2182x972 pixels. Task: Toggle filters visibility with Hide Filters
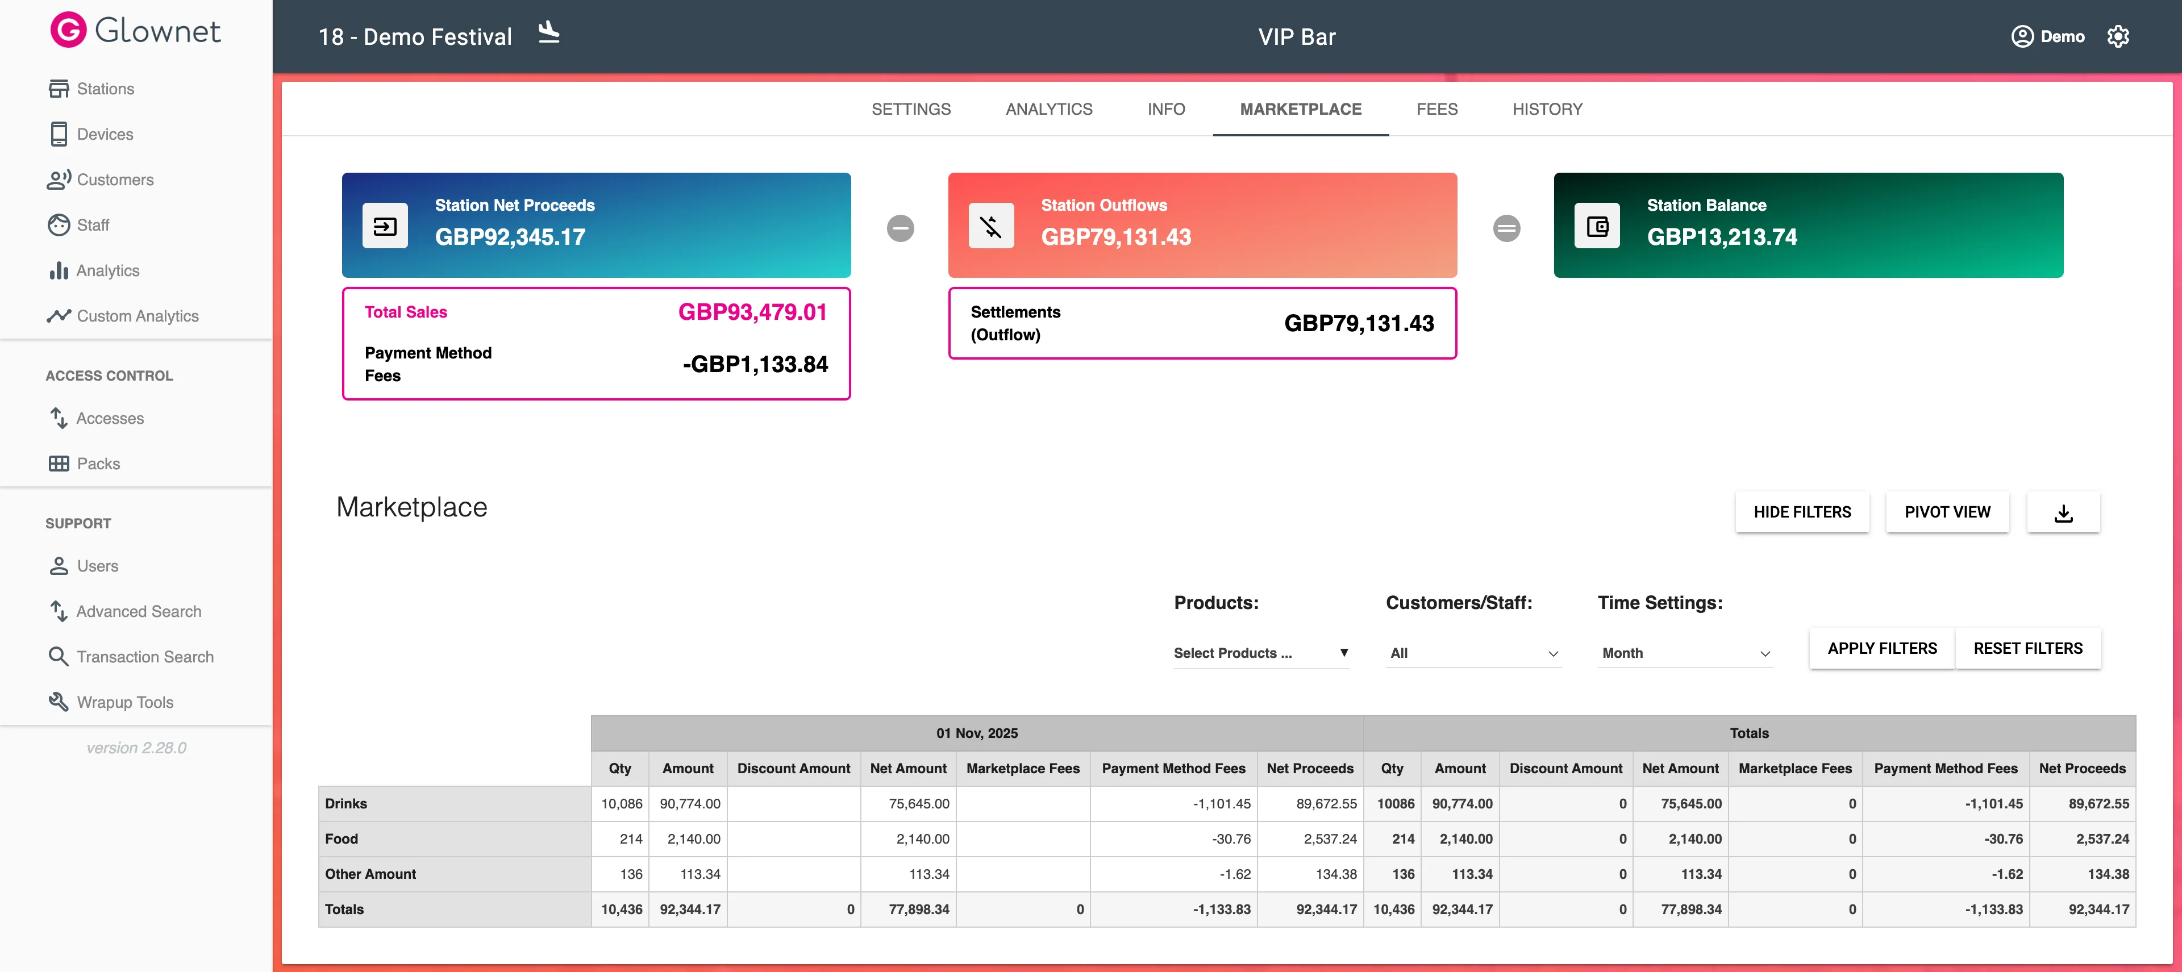1802,511
